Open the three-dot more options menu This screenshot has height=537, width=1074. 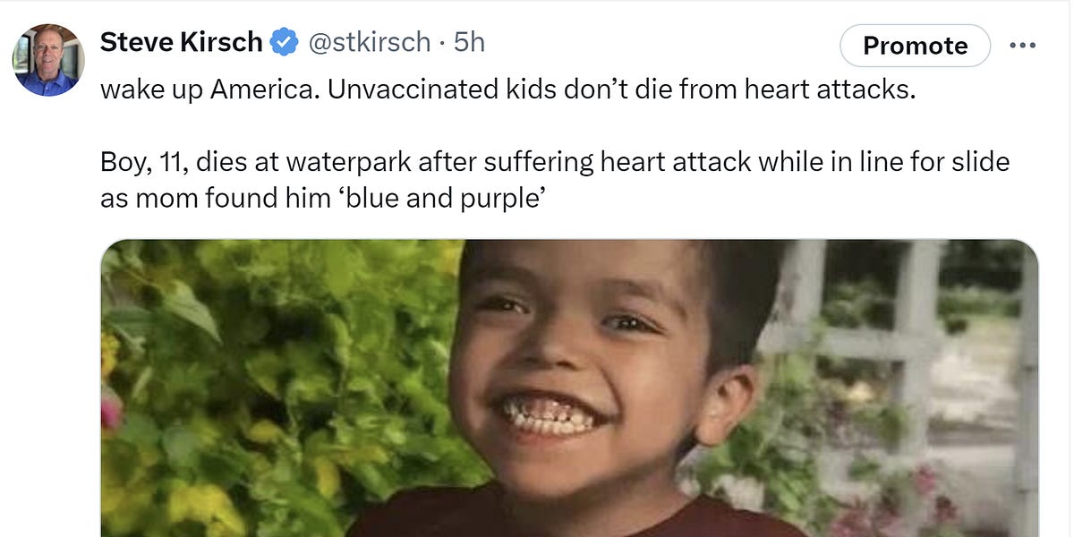[x=1021, y=46]
